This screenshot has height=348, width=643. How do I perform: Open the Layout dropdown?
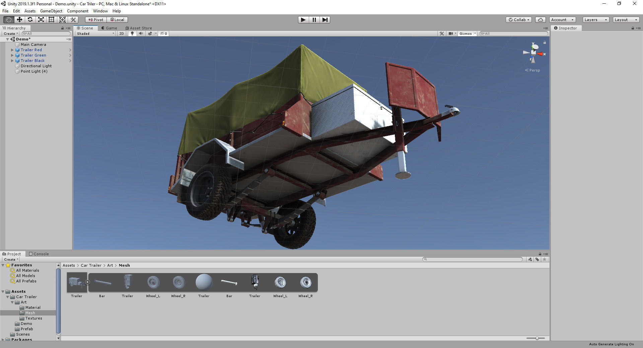[626, 20]
